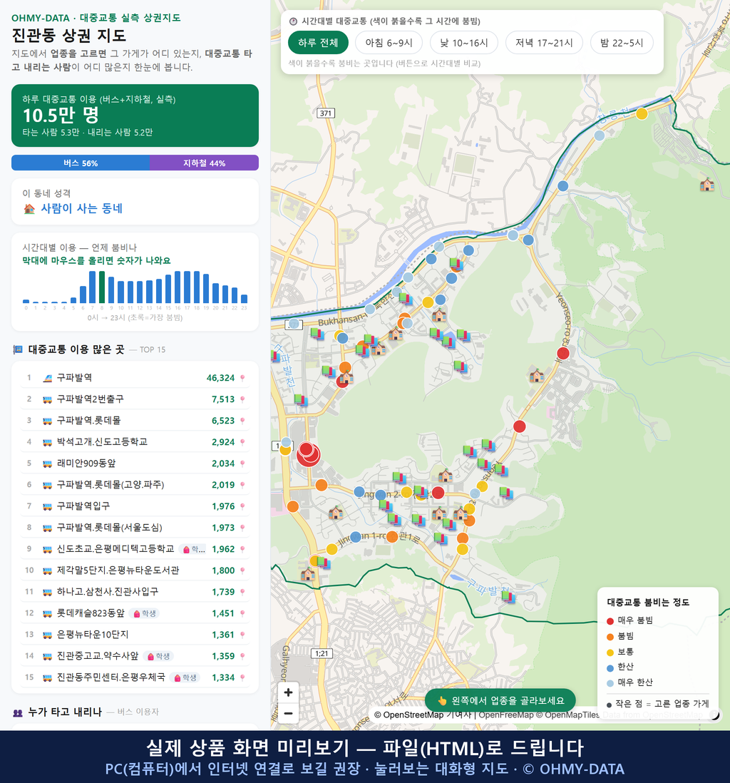The width and height of the screenshot is (730, 783).
Task: Click the pin icon for 은평뉴타운10단지
Action: click(242, 635)
